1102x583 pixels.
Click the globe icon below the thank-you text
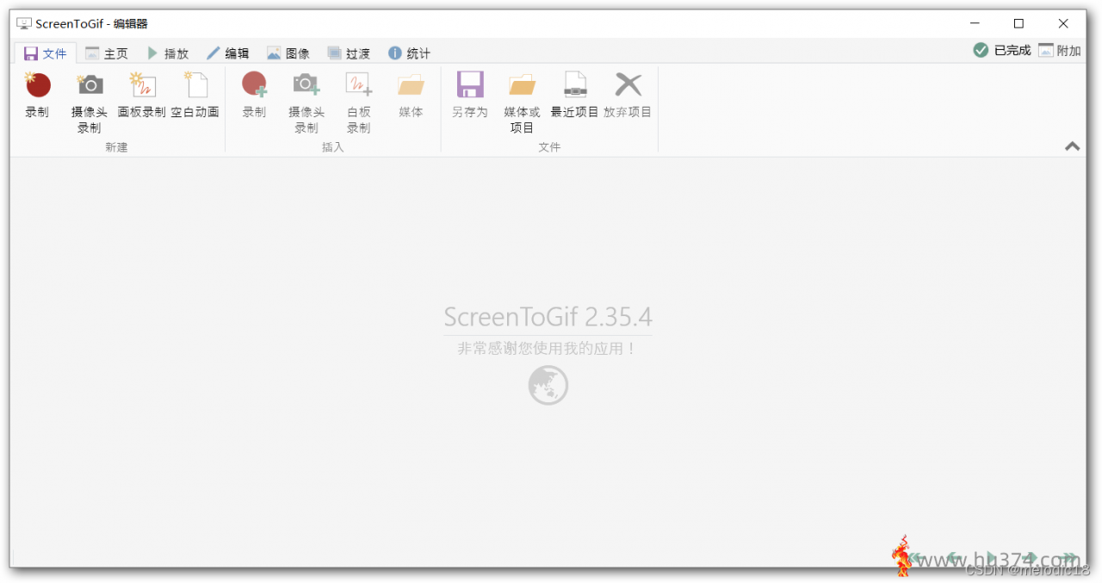click(x=548, y=385)
